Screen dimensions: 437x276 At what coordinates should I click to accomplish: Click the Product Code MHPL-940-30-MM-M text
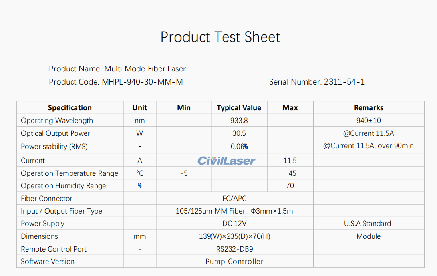[116, 82]
